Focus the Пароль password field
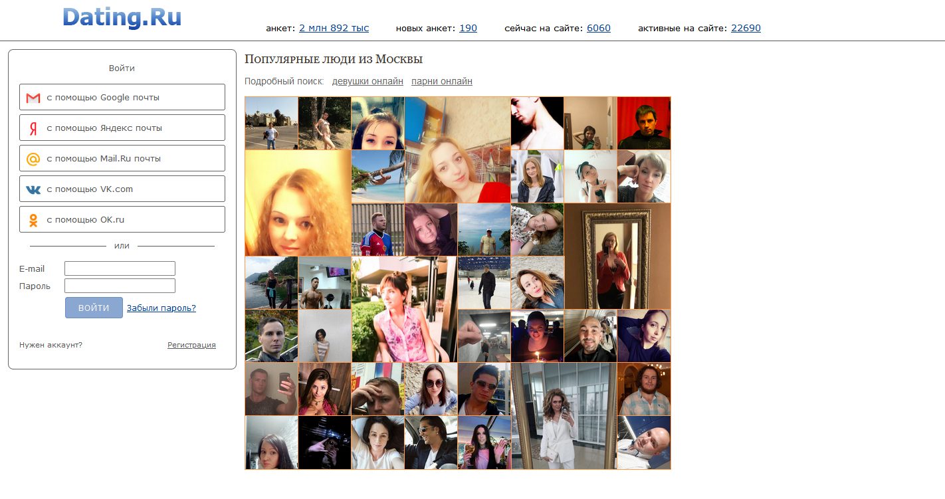The width and height of the screenshot is (945, 499). pyautogui.click(x=120, y=286)
